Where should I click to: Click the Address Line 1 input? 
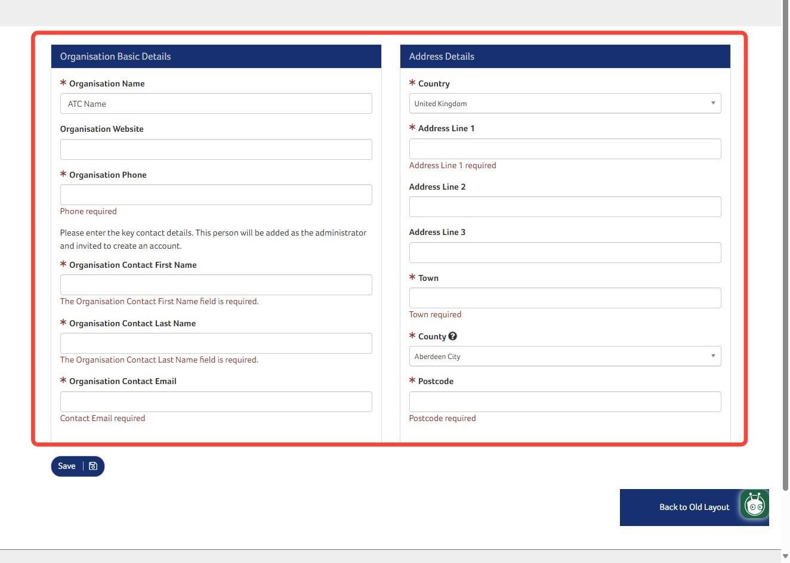(564, 149)
